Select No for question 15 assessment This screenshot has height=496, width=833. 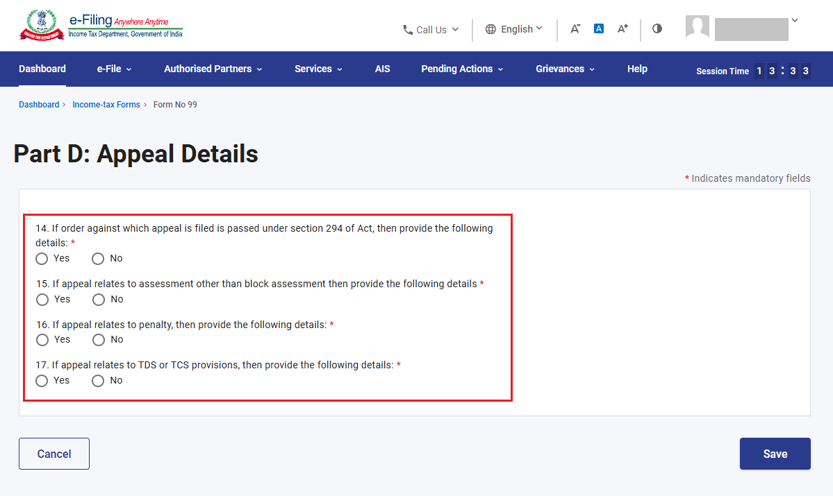click(x=98, y=300)
